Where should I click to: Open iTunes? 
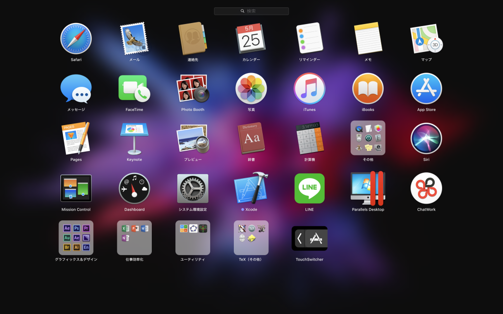pyautogui.click(x=309, y=88)
